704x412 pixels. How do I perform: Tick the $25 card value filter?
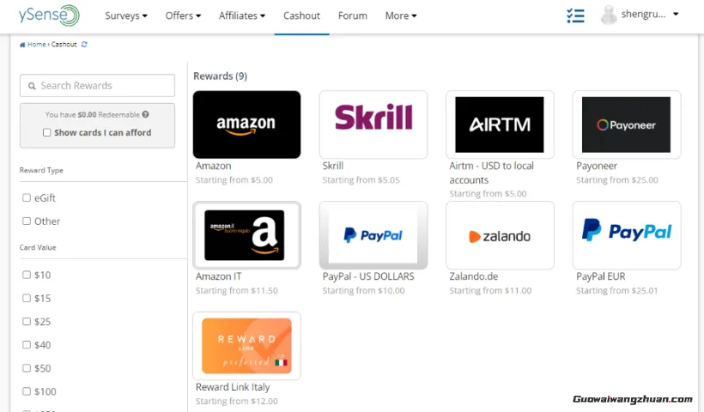[x=27, y=321]
